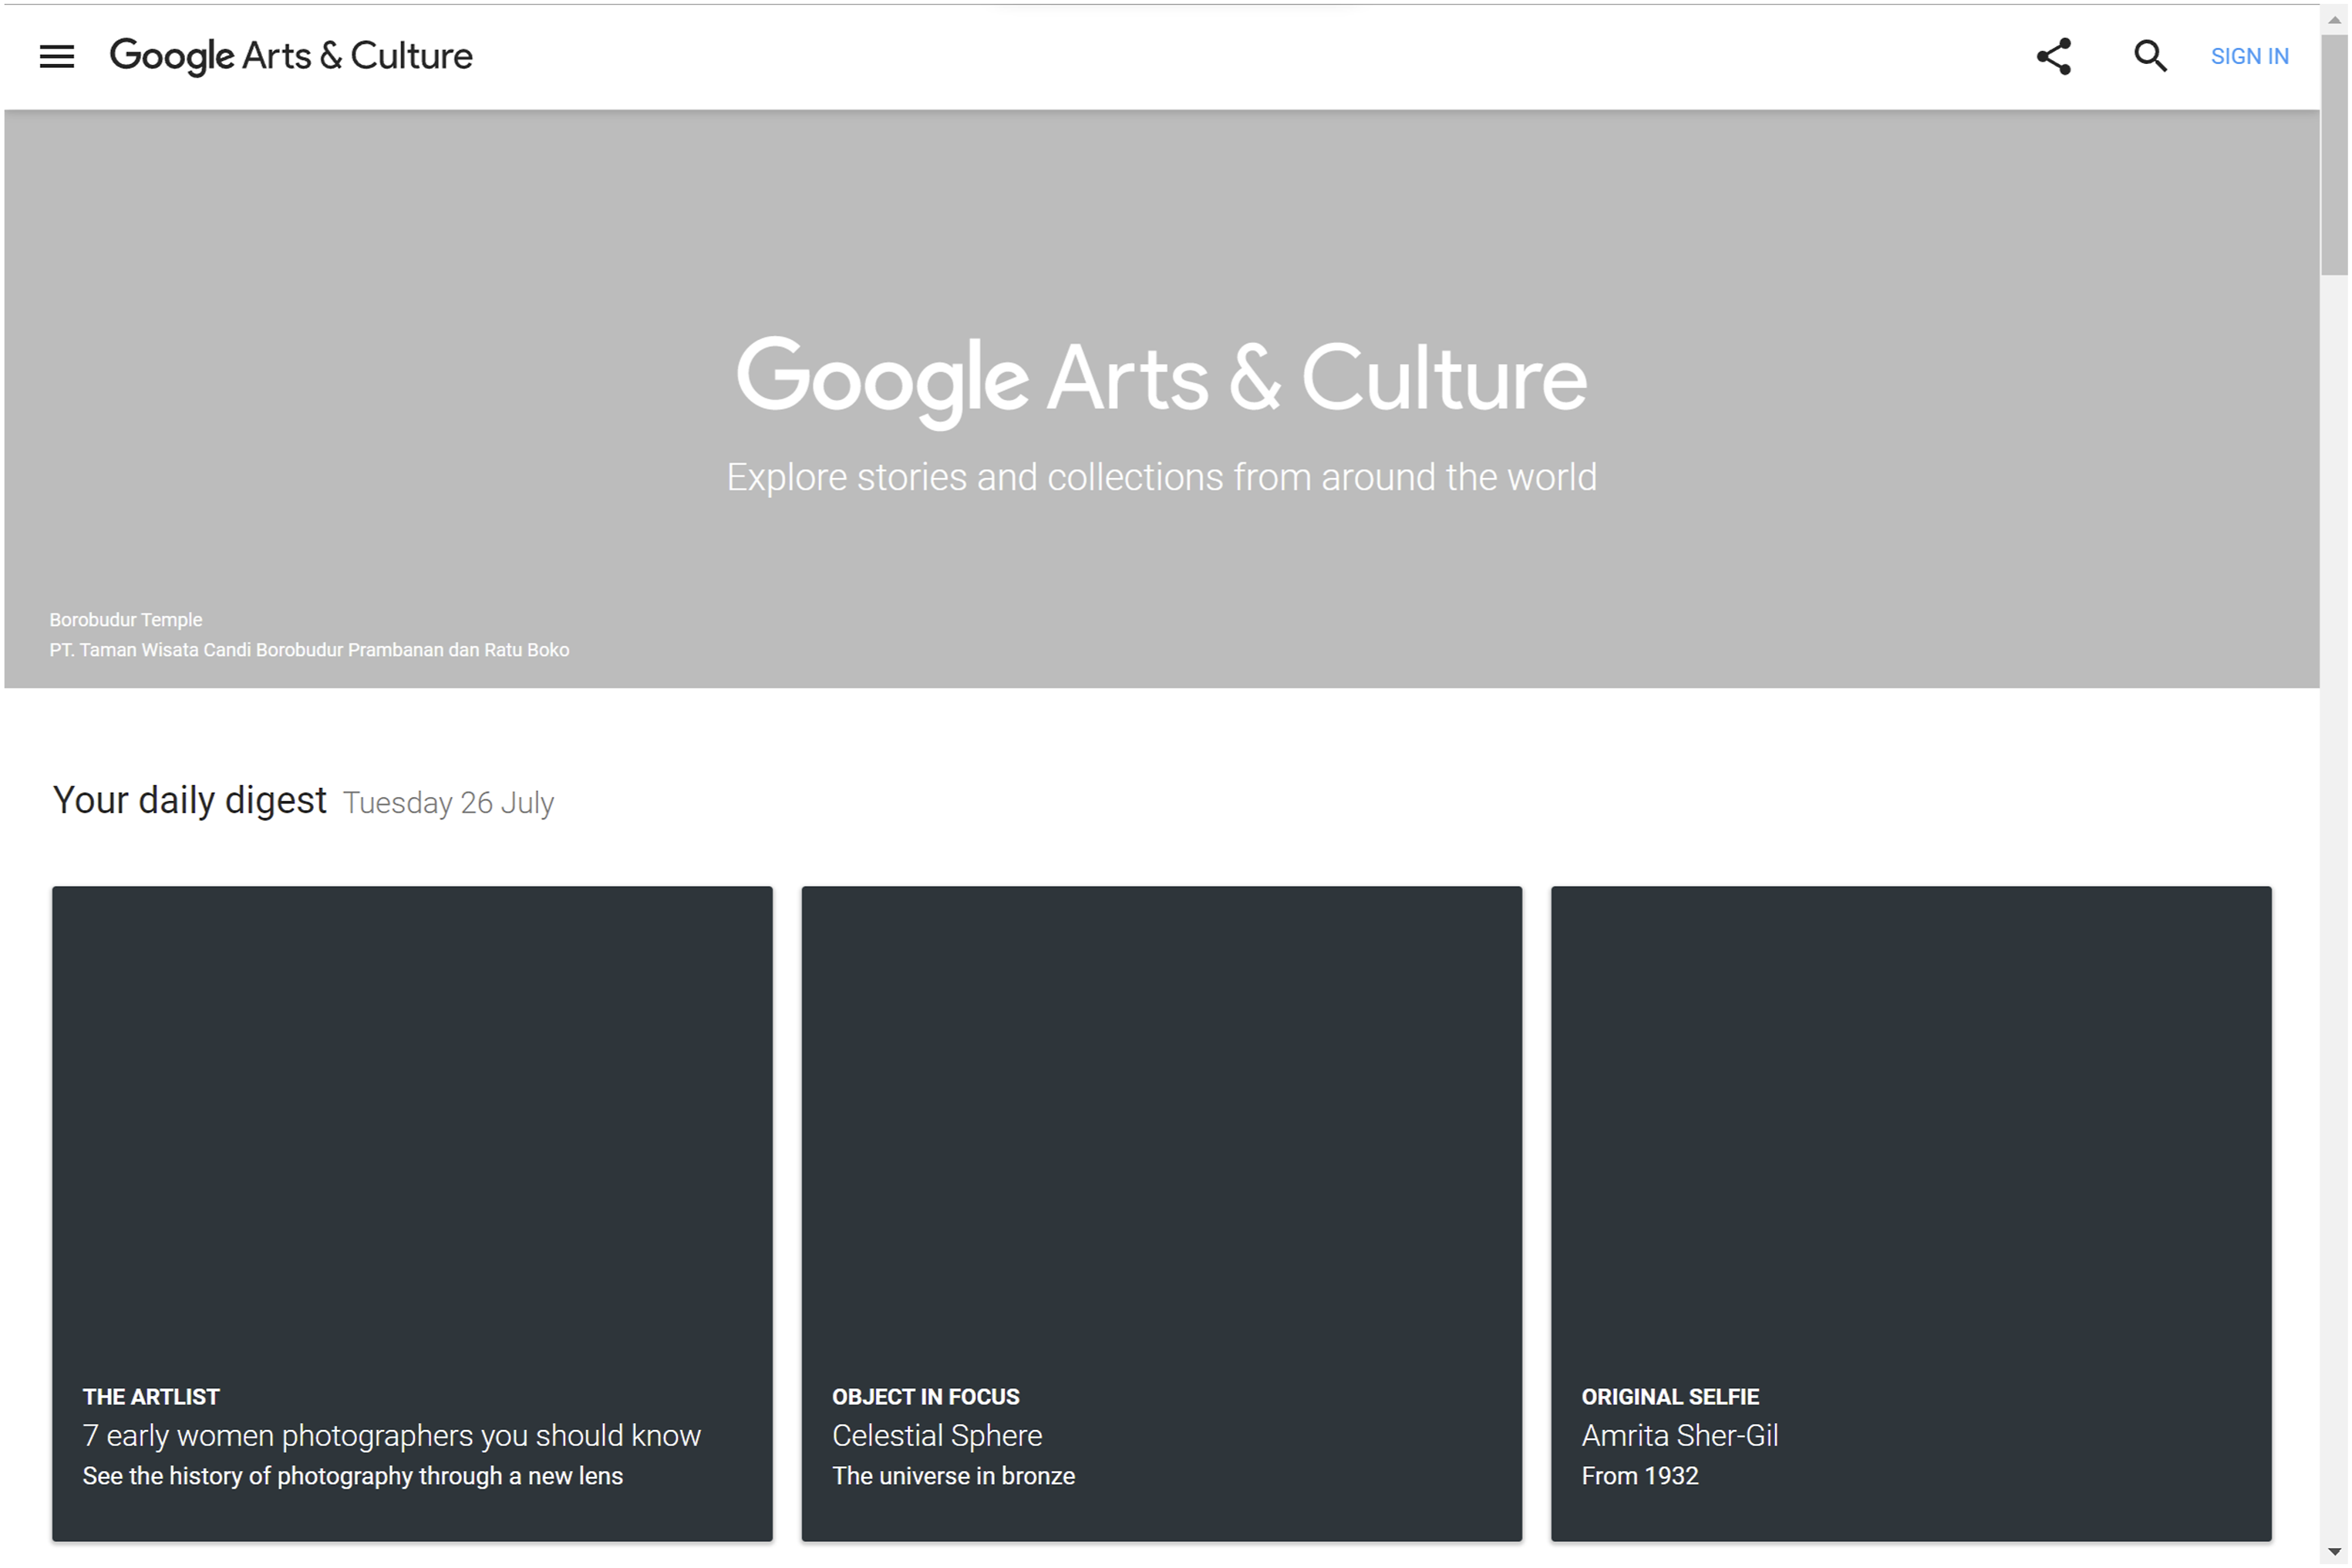
Task: Click the Borobudur Temple caption link
Action: pyautogui.click(x=126, y=620)
